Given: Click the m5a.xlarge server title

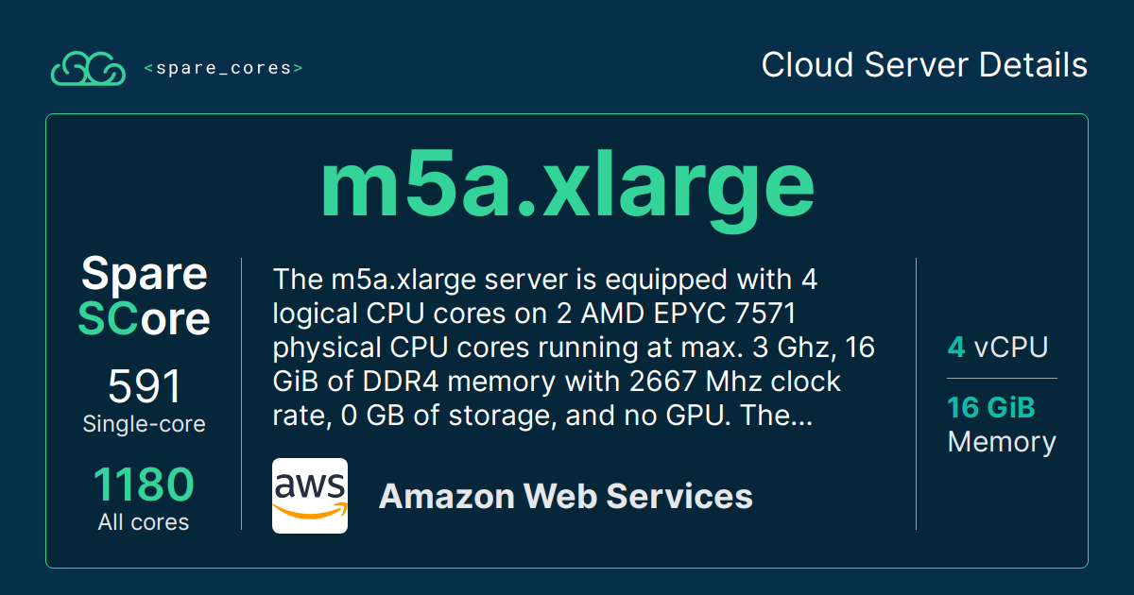Looking at the screenshot, I should [x=567, y=186].
